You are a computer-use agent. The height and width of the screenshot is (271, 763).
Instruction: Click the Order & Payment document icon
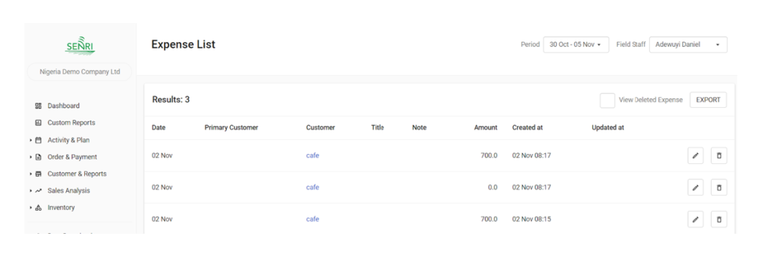pos(39,157)
